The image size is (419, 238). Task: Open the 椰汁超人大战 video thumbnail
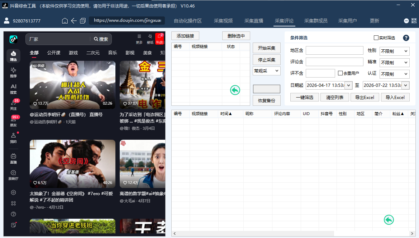[x=73, y=85]
